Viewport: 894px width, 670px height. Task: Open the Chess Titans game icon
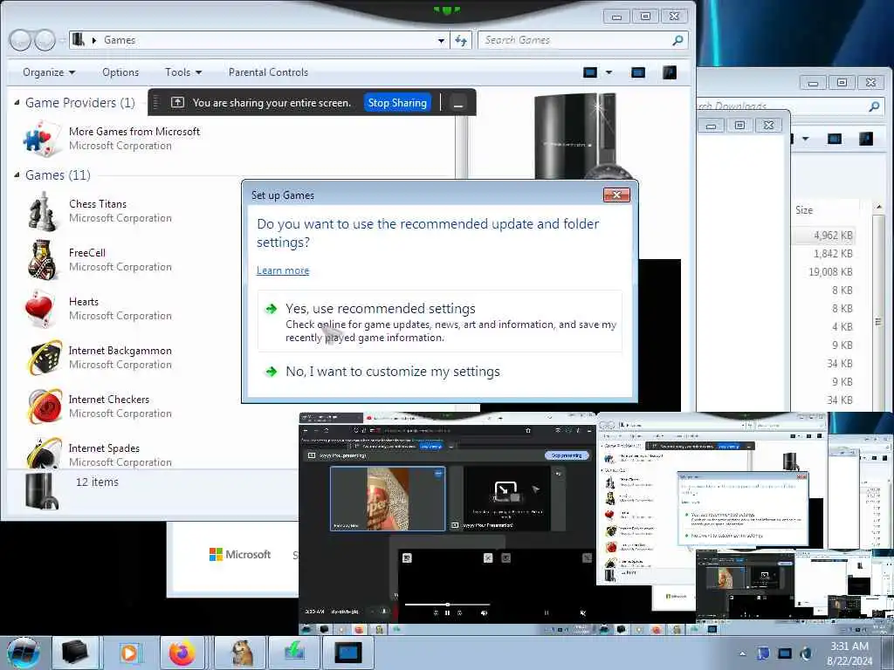(x=42, y=211)
